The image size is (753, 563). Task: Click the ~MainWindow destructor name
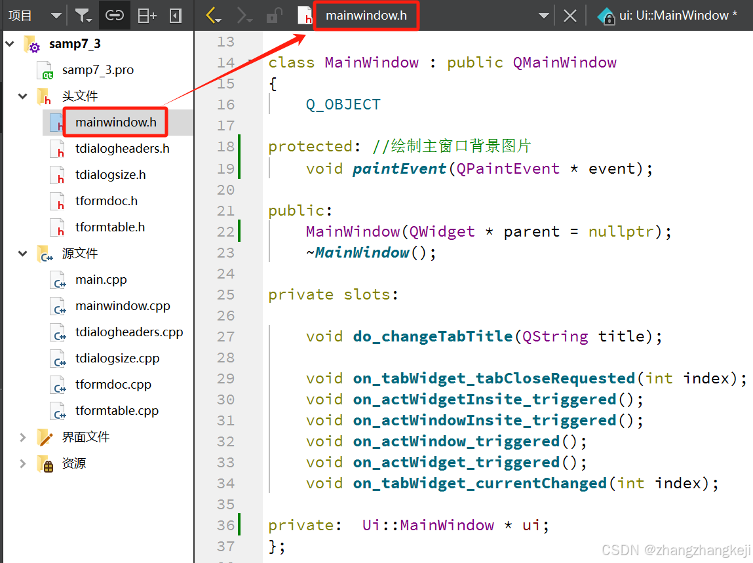[358, 253]
